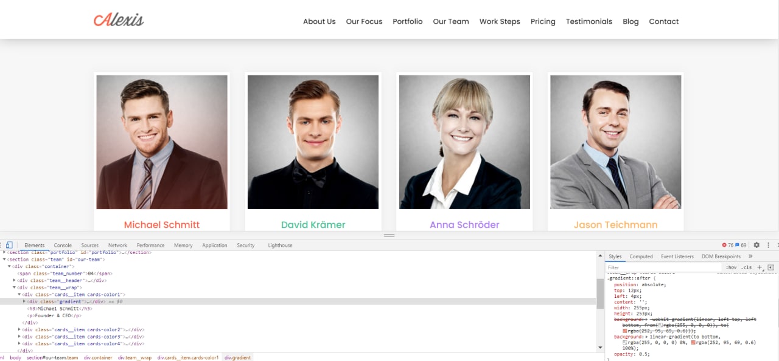This screenshot has width=779, height=361.
Task: Collapse the team__wrap div node
Action: point(15,287)
